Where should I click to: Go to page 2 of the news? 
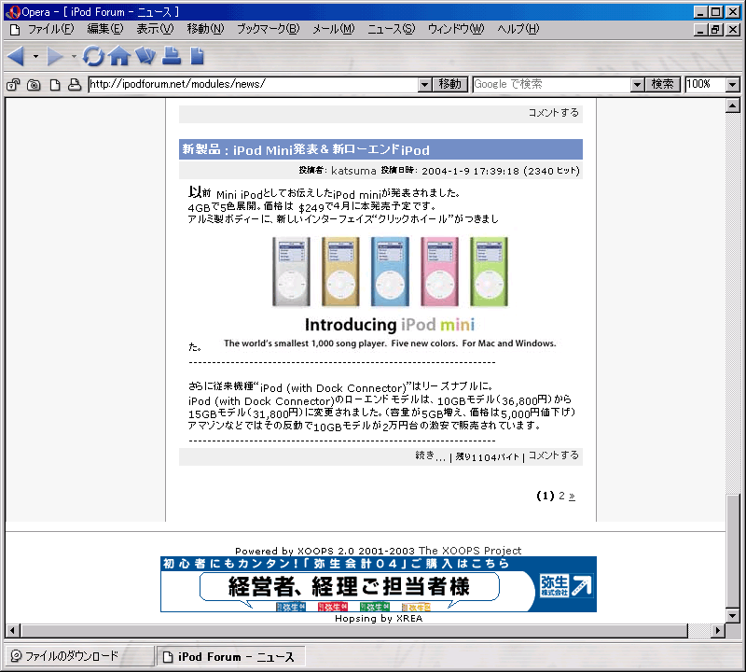[x=562, y=496]
